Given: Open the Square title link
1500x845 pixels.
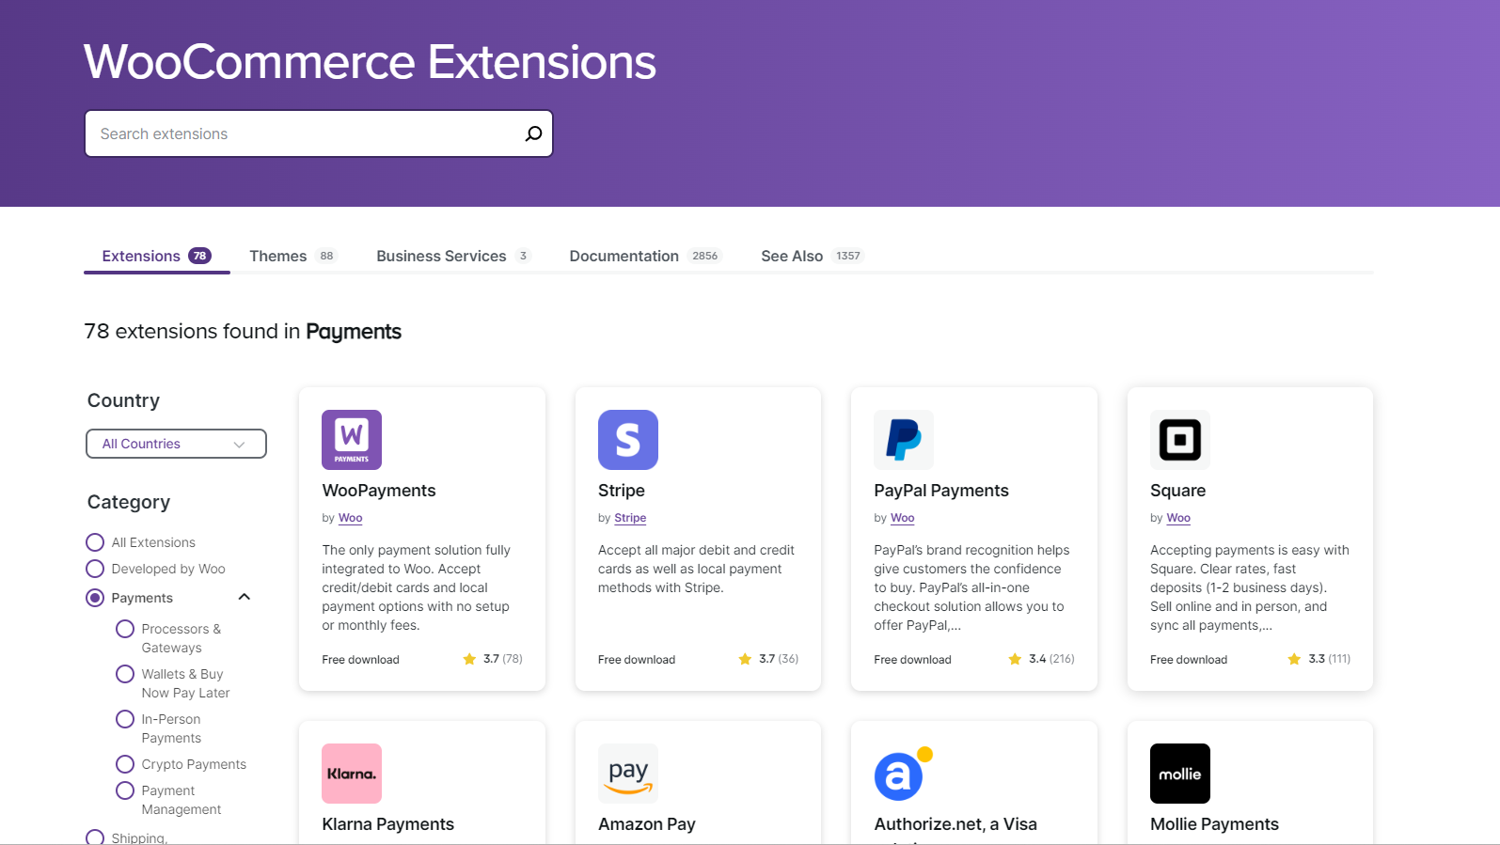Looking at the screenshot, I should tap(1177, 491).
